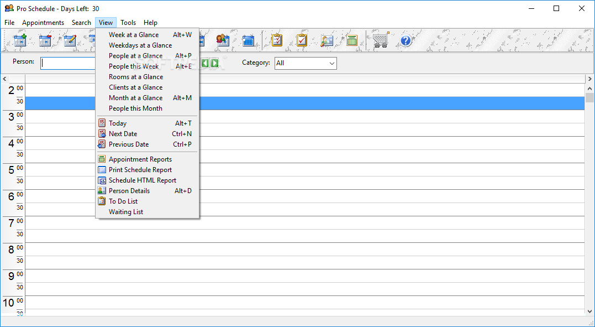Choose Month at a Glance
Viewport: 595px width, 327px height.
coord(148,98)
